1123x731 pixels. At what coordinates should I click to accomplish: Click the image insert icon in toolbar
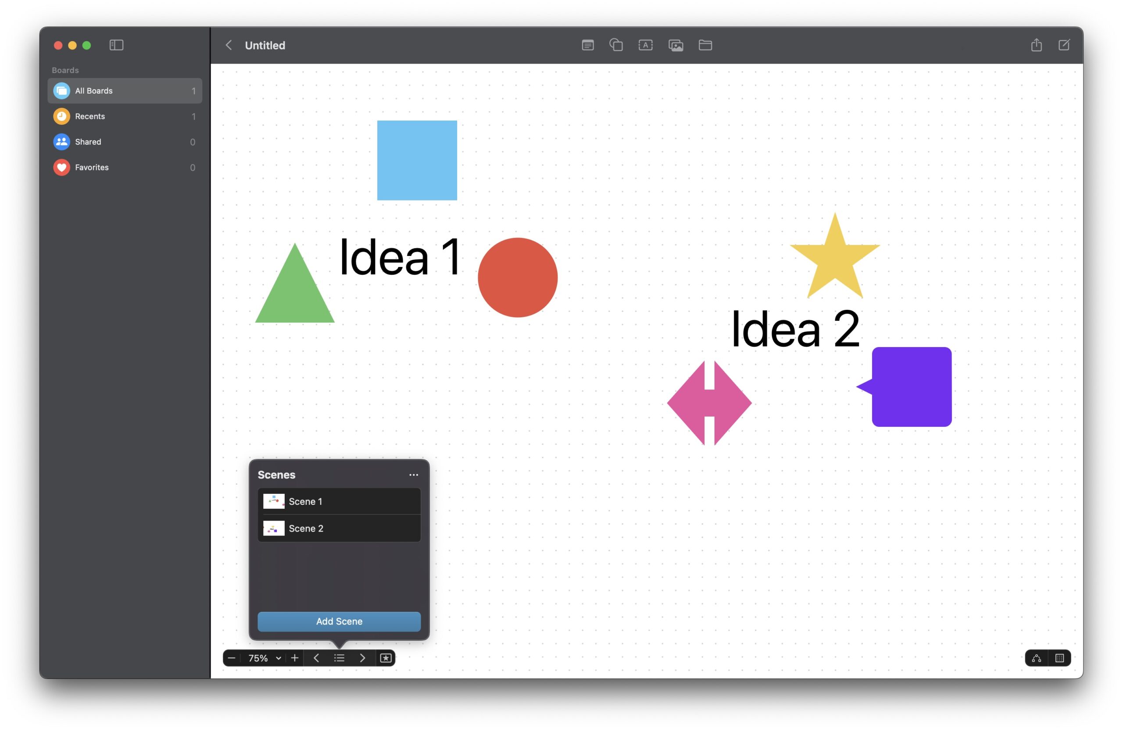[676, 45]
